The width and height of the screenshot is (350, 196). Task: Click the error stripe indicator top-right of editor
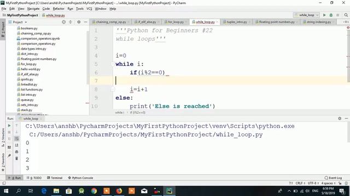[x=348, y=28]
